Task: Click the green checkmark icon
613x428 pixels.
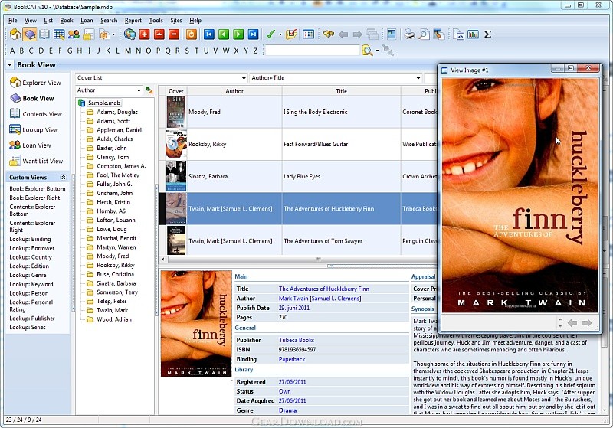Action: pos(270,34)
